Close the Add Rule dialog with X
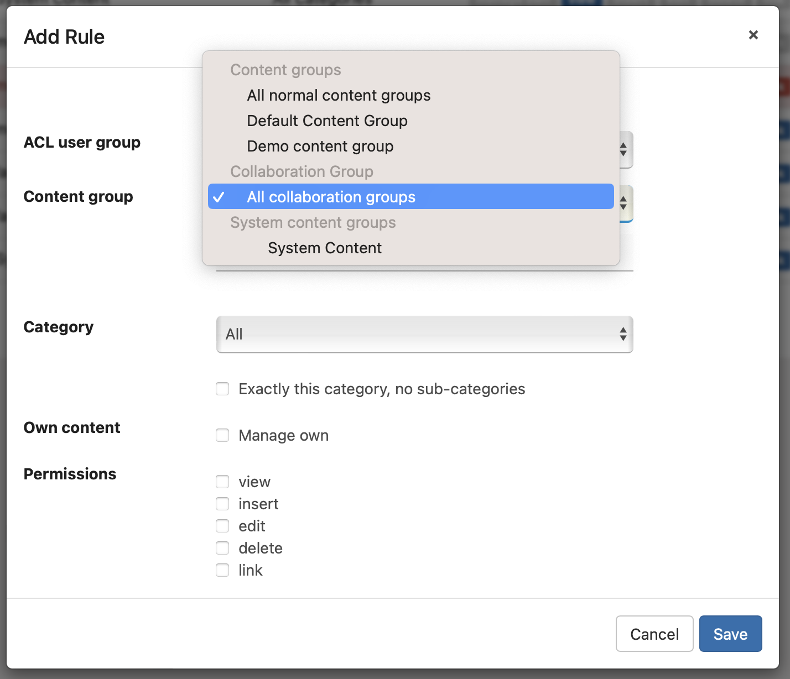The height and width of the screenshot is (679, 790). pos(753,35)
